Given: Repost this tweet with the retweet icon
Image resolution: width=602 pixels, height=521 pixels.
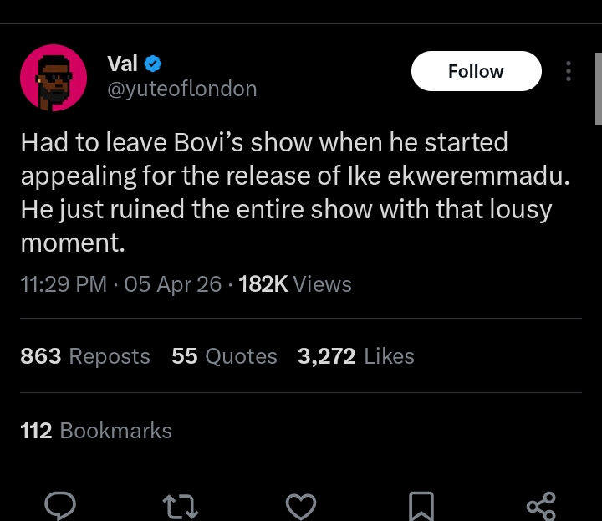Looking at the screenshot, I should [x=180, y=504].
